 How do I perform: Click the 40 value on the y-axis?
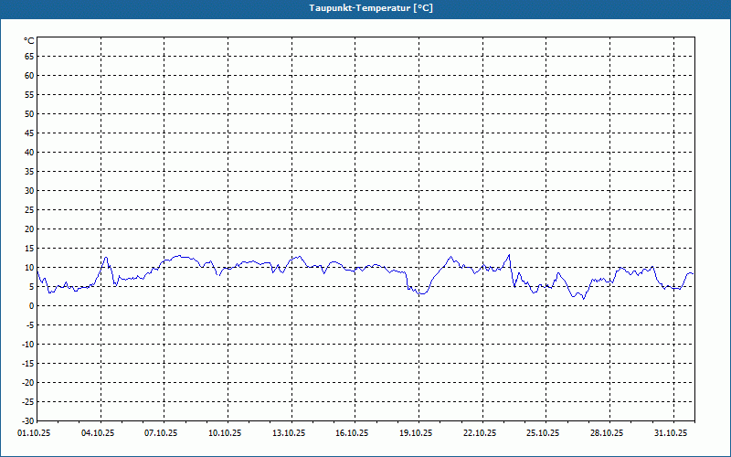(x=29, y=153)
